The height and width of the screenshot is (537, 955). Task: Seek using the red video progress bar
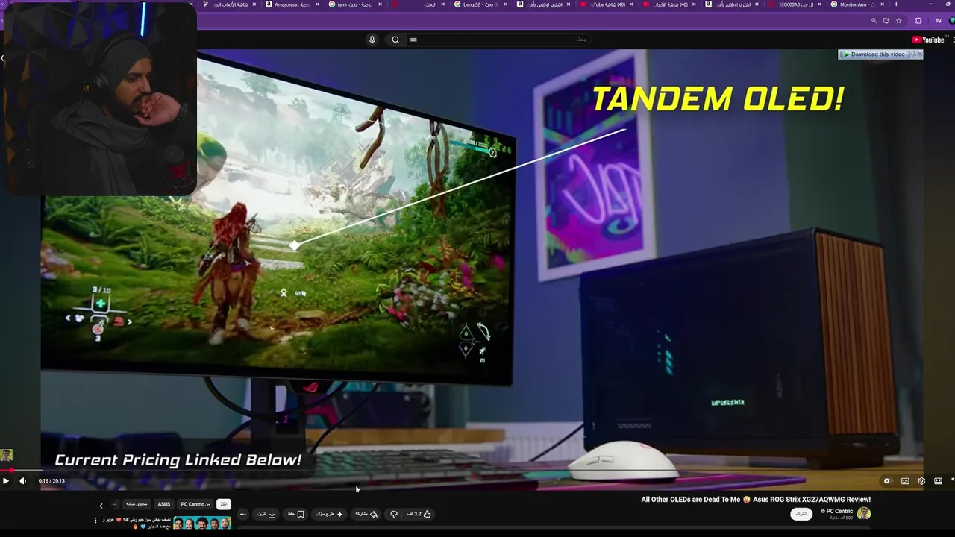(477, 471)
